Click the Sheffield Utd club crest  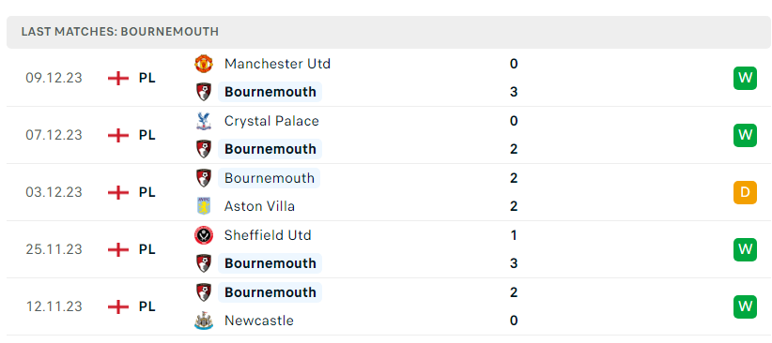(x=204, y=235)
